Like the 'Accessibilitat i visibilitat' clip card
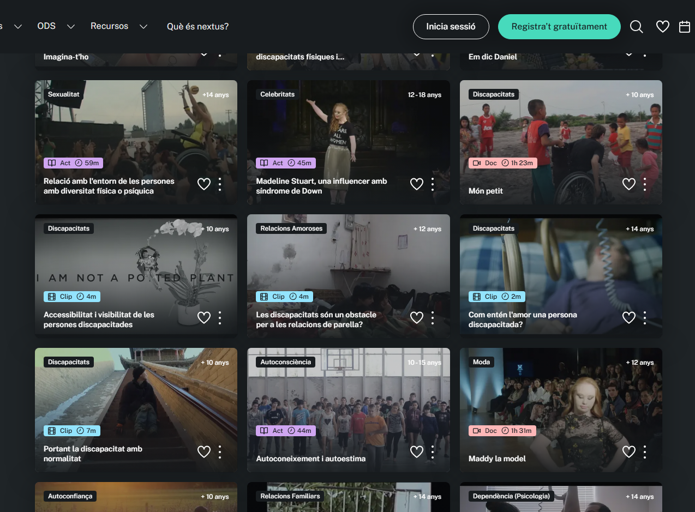The image size is (695, 512). pyautogui.click(x=204, y=318)
